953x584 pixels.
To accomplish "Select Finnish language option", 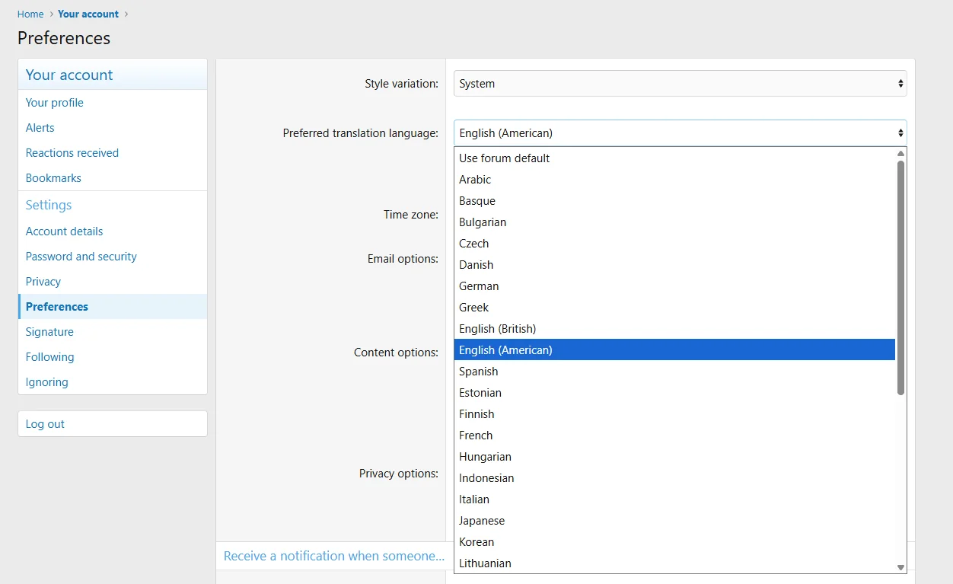I will 674,414.
